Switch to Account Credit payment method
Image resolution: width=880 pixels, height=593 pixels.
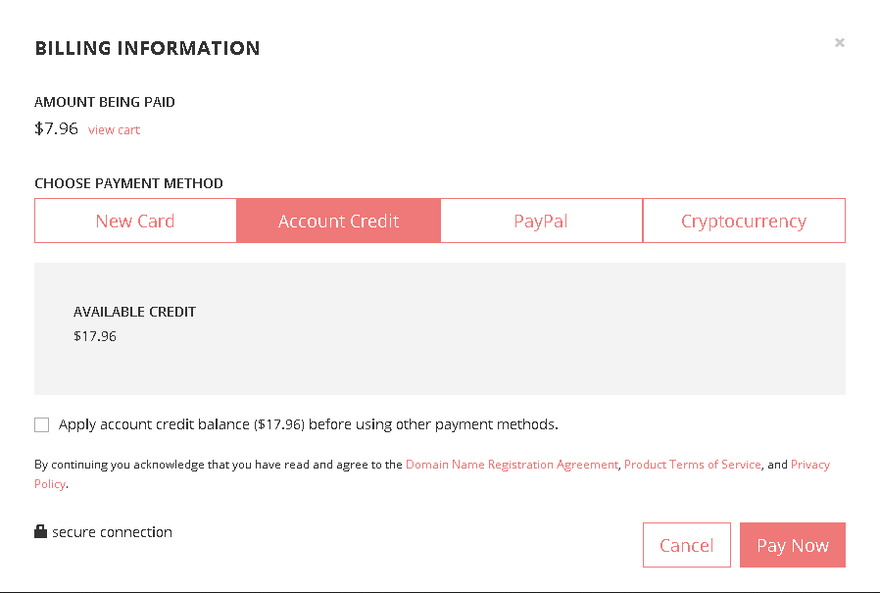point(338,221)
